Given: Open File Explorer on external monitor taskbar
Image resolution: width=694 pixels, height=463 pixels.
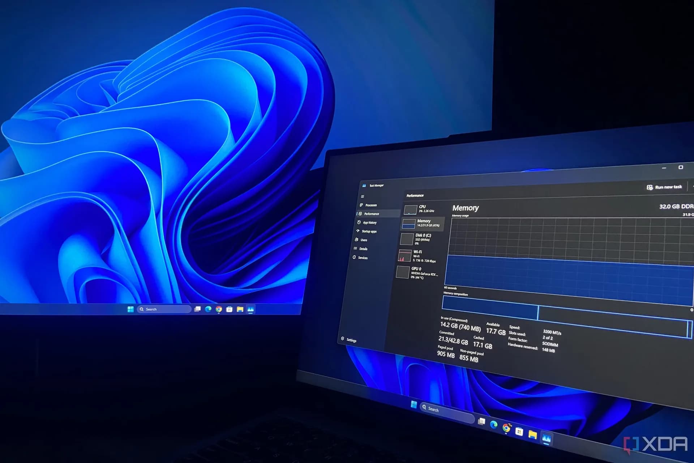Looking at the screenshot, I should tap(240, 309).
